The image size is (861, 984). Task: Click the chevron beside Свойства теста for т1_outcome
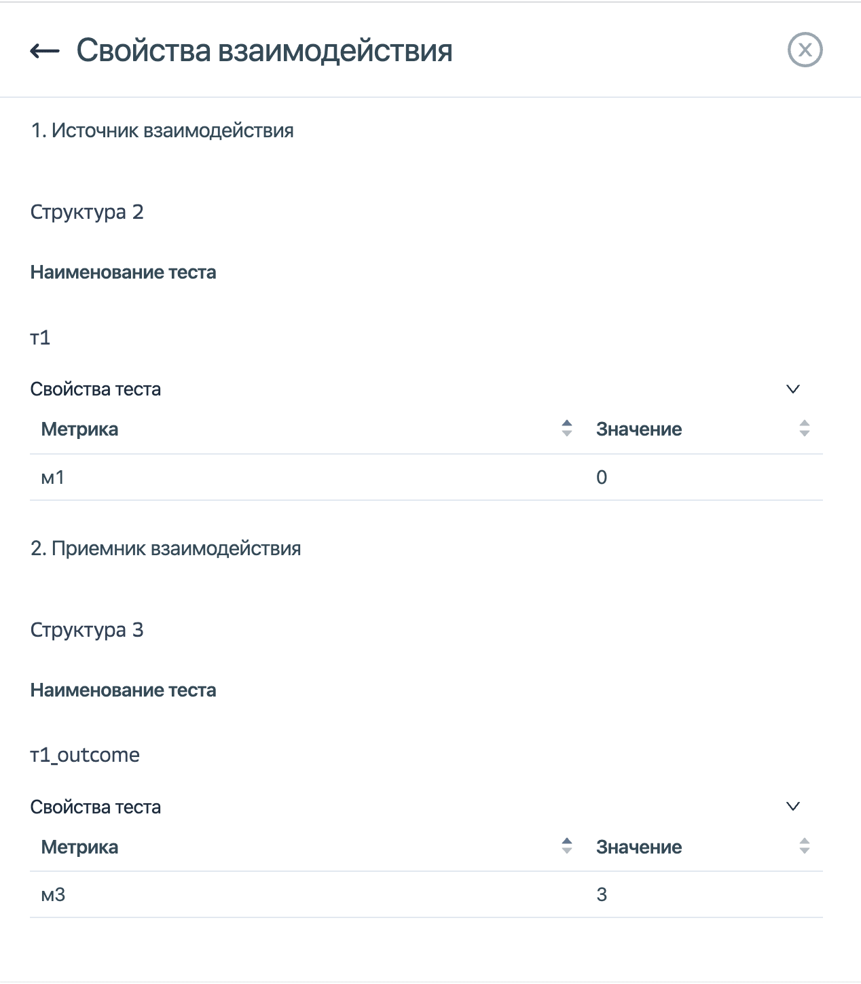[792, 807]
